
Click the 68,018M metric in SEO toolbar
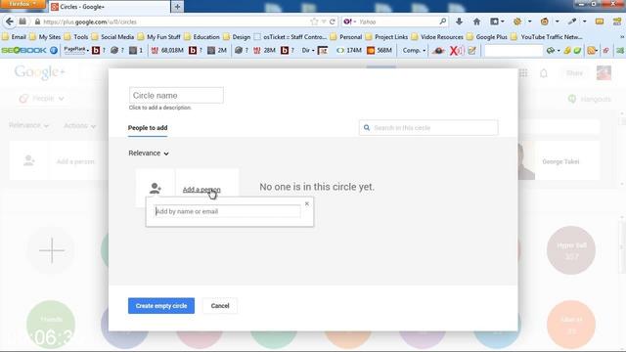click(x=167, y=50)
